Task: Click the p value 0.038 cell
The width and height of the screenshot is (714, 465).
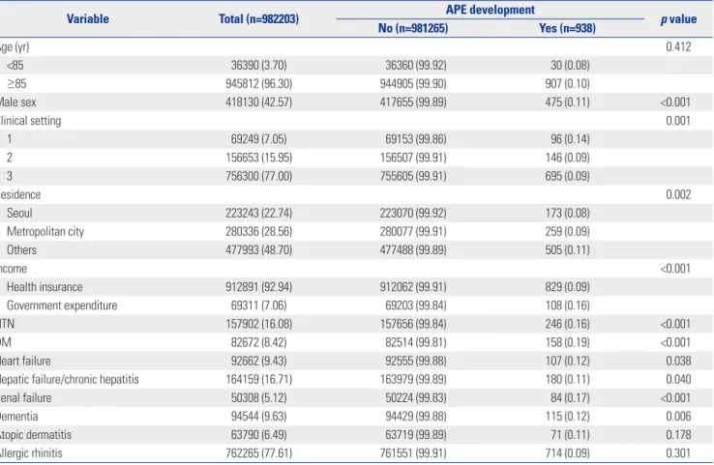Action: 678,361
